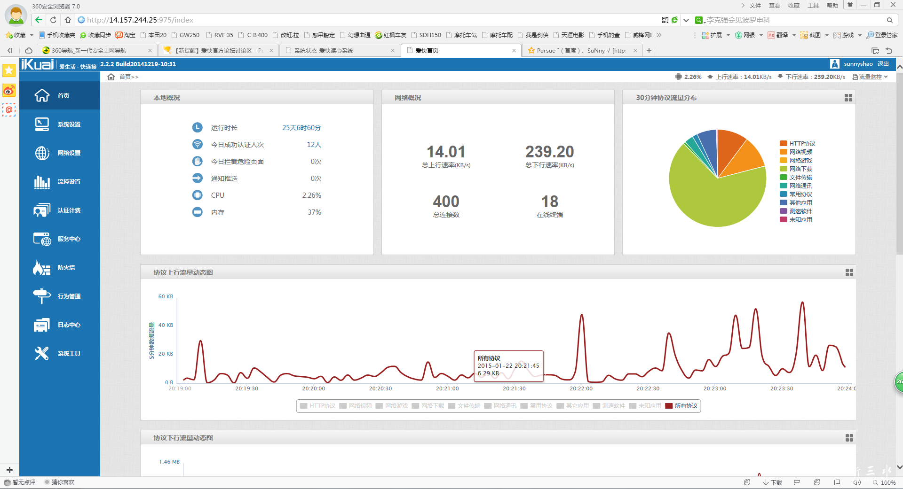Switch to the 360导航 tab
The width and height of the screenshot is (903, 489).
pos(96,50)
